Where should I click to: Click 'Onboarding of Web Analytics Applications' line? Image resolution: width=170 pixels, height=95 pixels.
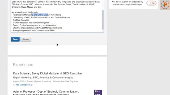click(x=41, y=17)
